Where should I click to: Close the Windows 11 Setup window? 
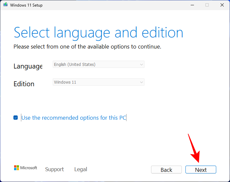[x=222, y=5]
